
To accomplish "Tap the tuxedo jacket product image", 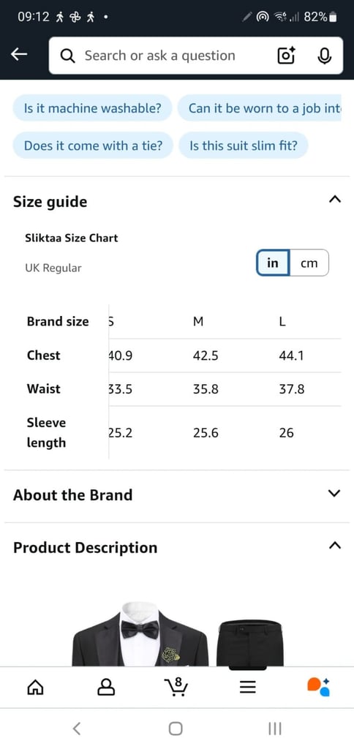I will click(x=140, y=634).
